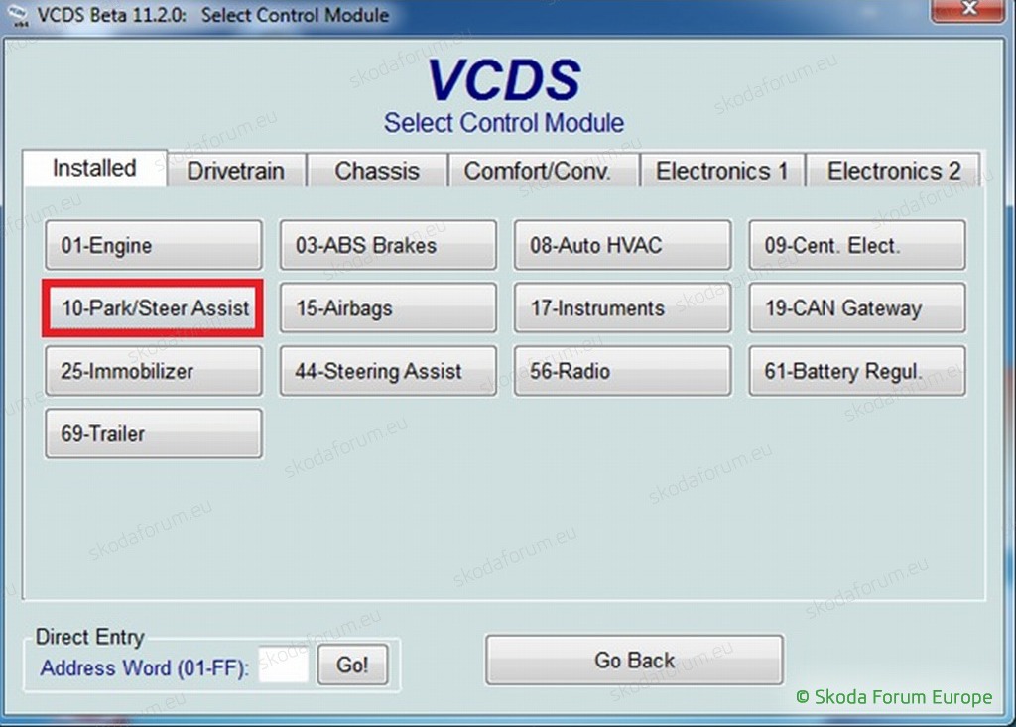Switch to the Drivetrain tab
1016x727 pixels.
pos(236,171)
